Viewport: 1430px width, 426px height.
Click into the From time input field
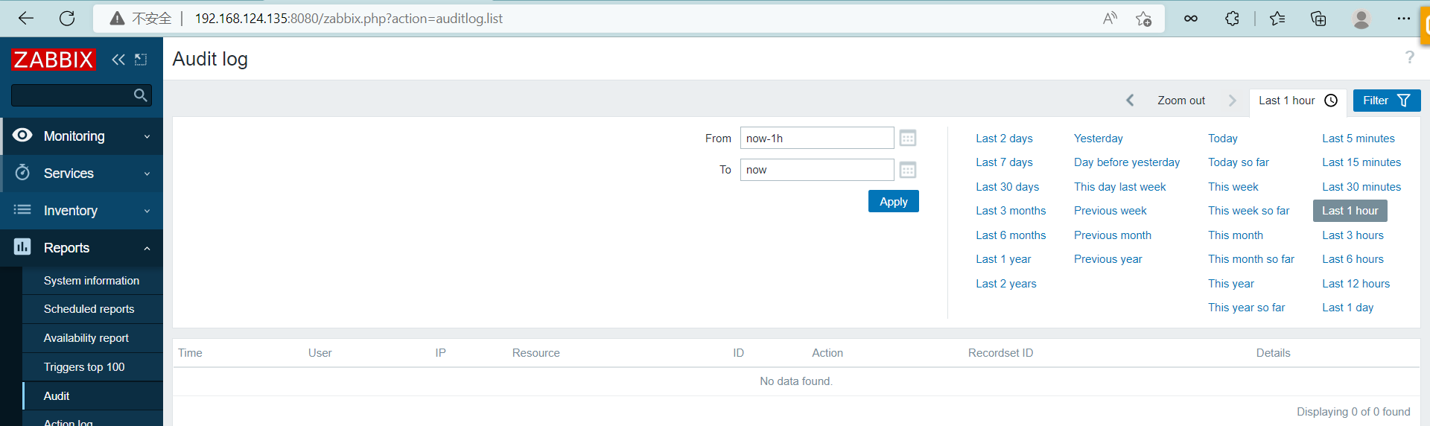coord(816,139)
